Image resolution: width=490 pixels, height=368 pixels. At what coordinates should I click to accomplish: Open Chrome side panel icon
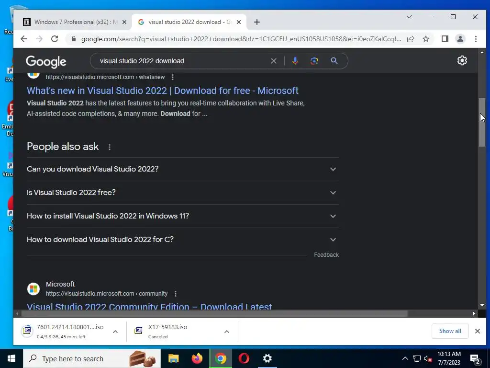445,39
